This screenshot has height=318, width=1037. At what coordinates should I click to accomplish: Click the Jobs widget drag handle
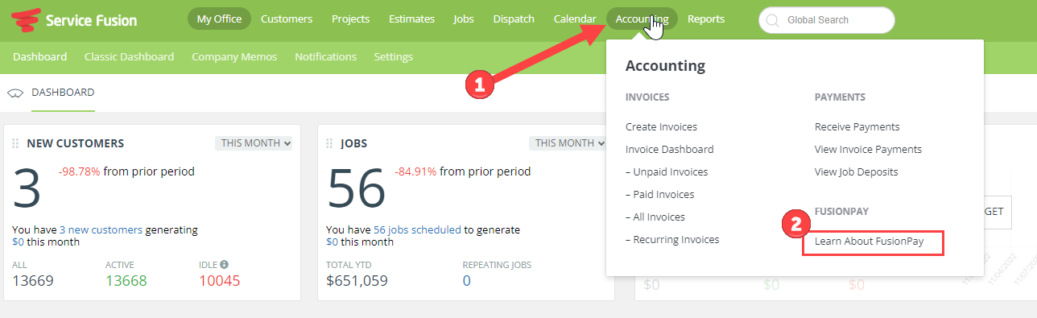[x=329, y=143]
